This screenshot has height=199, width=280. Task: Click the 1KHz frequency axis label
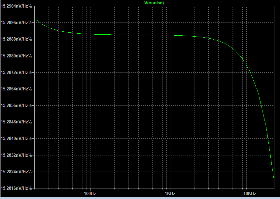(x=170, y=194)
